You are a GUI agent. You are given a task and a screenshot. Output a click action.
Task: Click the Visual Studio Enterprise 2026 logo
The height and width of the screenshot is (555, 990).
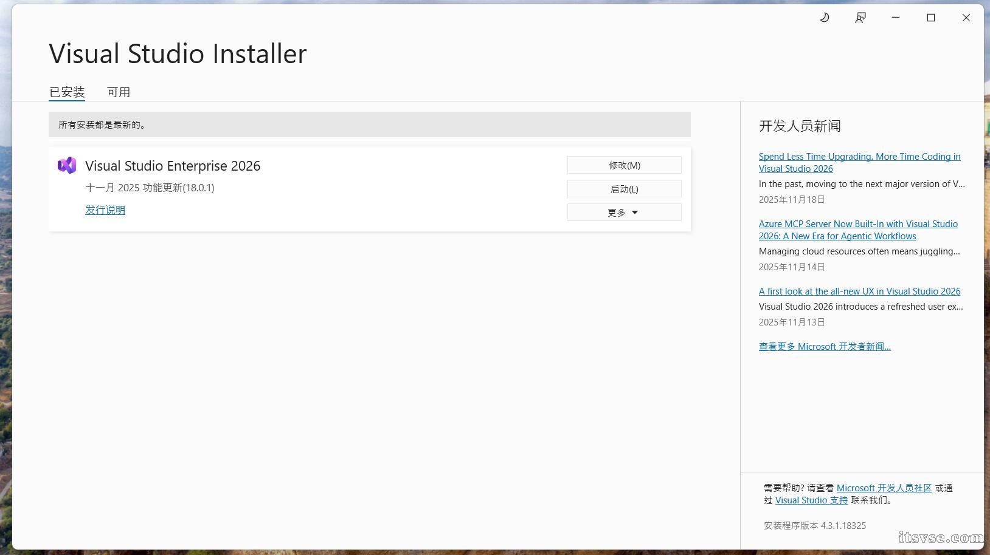(67, 165)
